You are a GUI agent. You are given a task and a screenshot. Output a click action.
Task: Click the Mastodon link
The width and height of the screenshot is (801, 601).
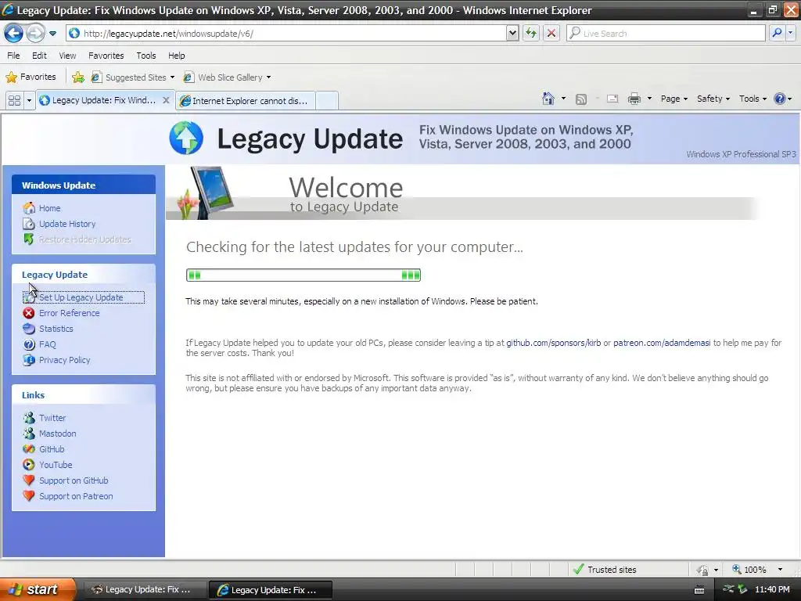point(57,434)
